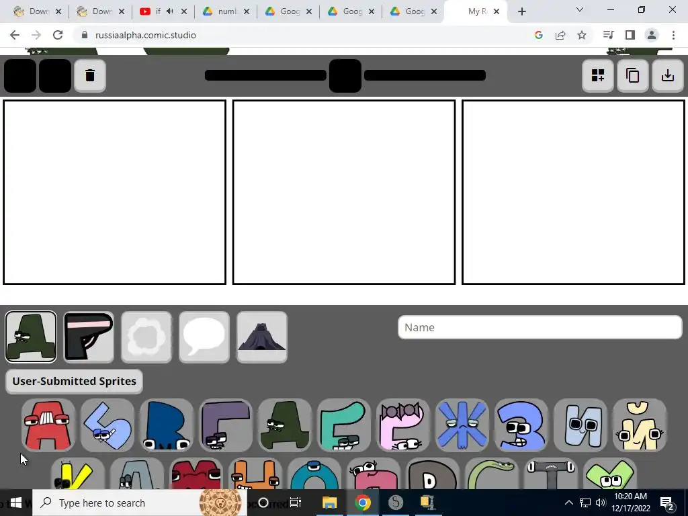This screenshot has width=688, height=516.
Task: Click the copy comic icon
Action: pos(632,75)
